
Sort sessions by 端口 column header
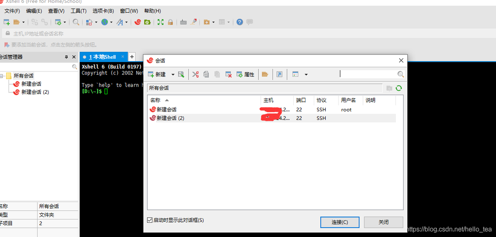304,100
